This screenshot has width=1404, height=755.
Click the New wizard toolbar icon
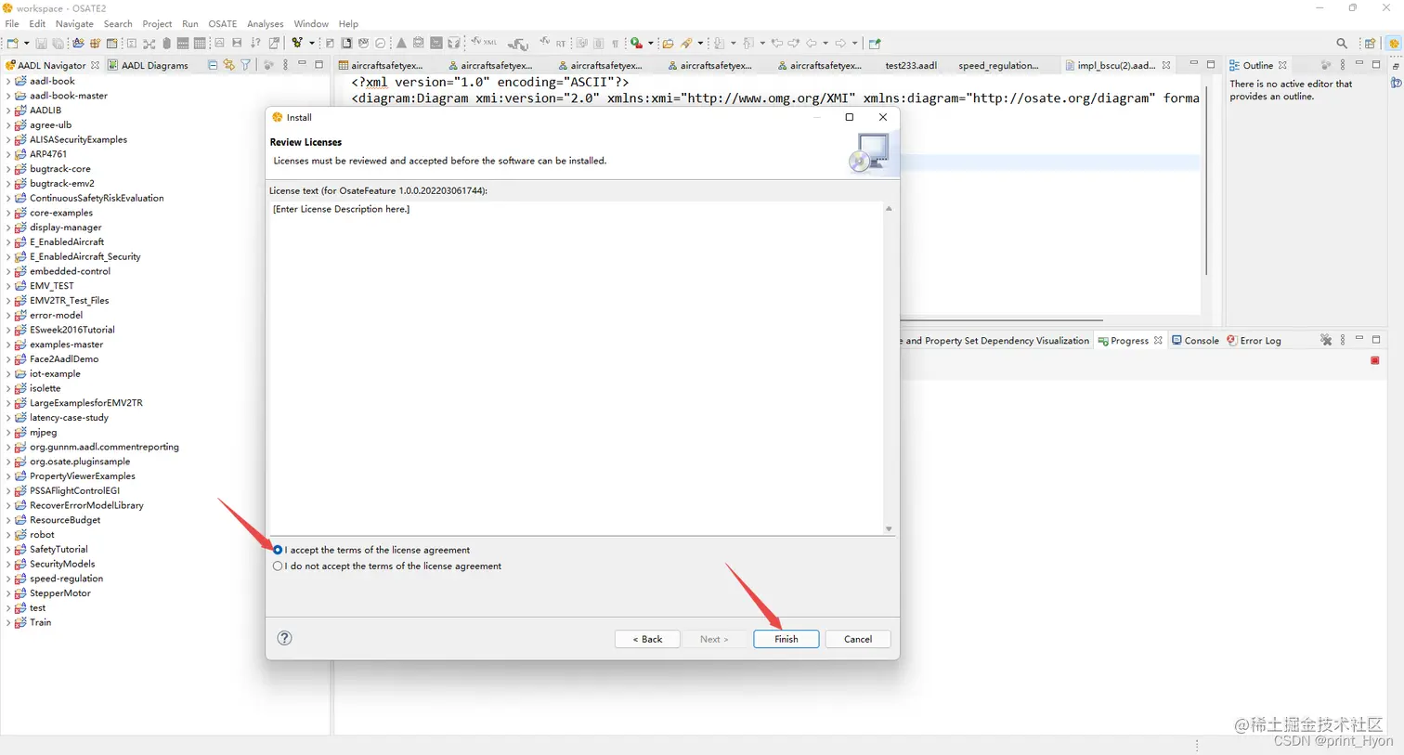point(12,43)
